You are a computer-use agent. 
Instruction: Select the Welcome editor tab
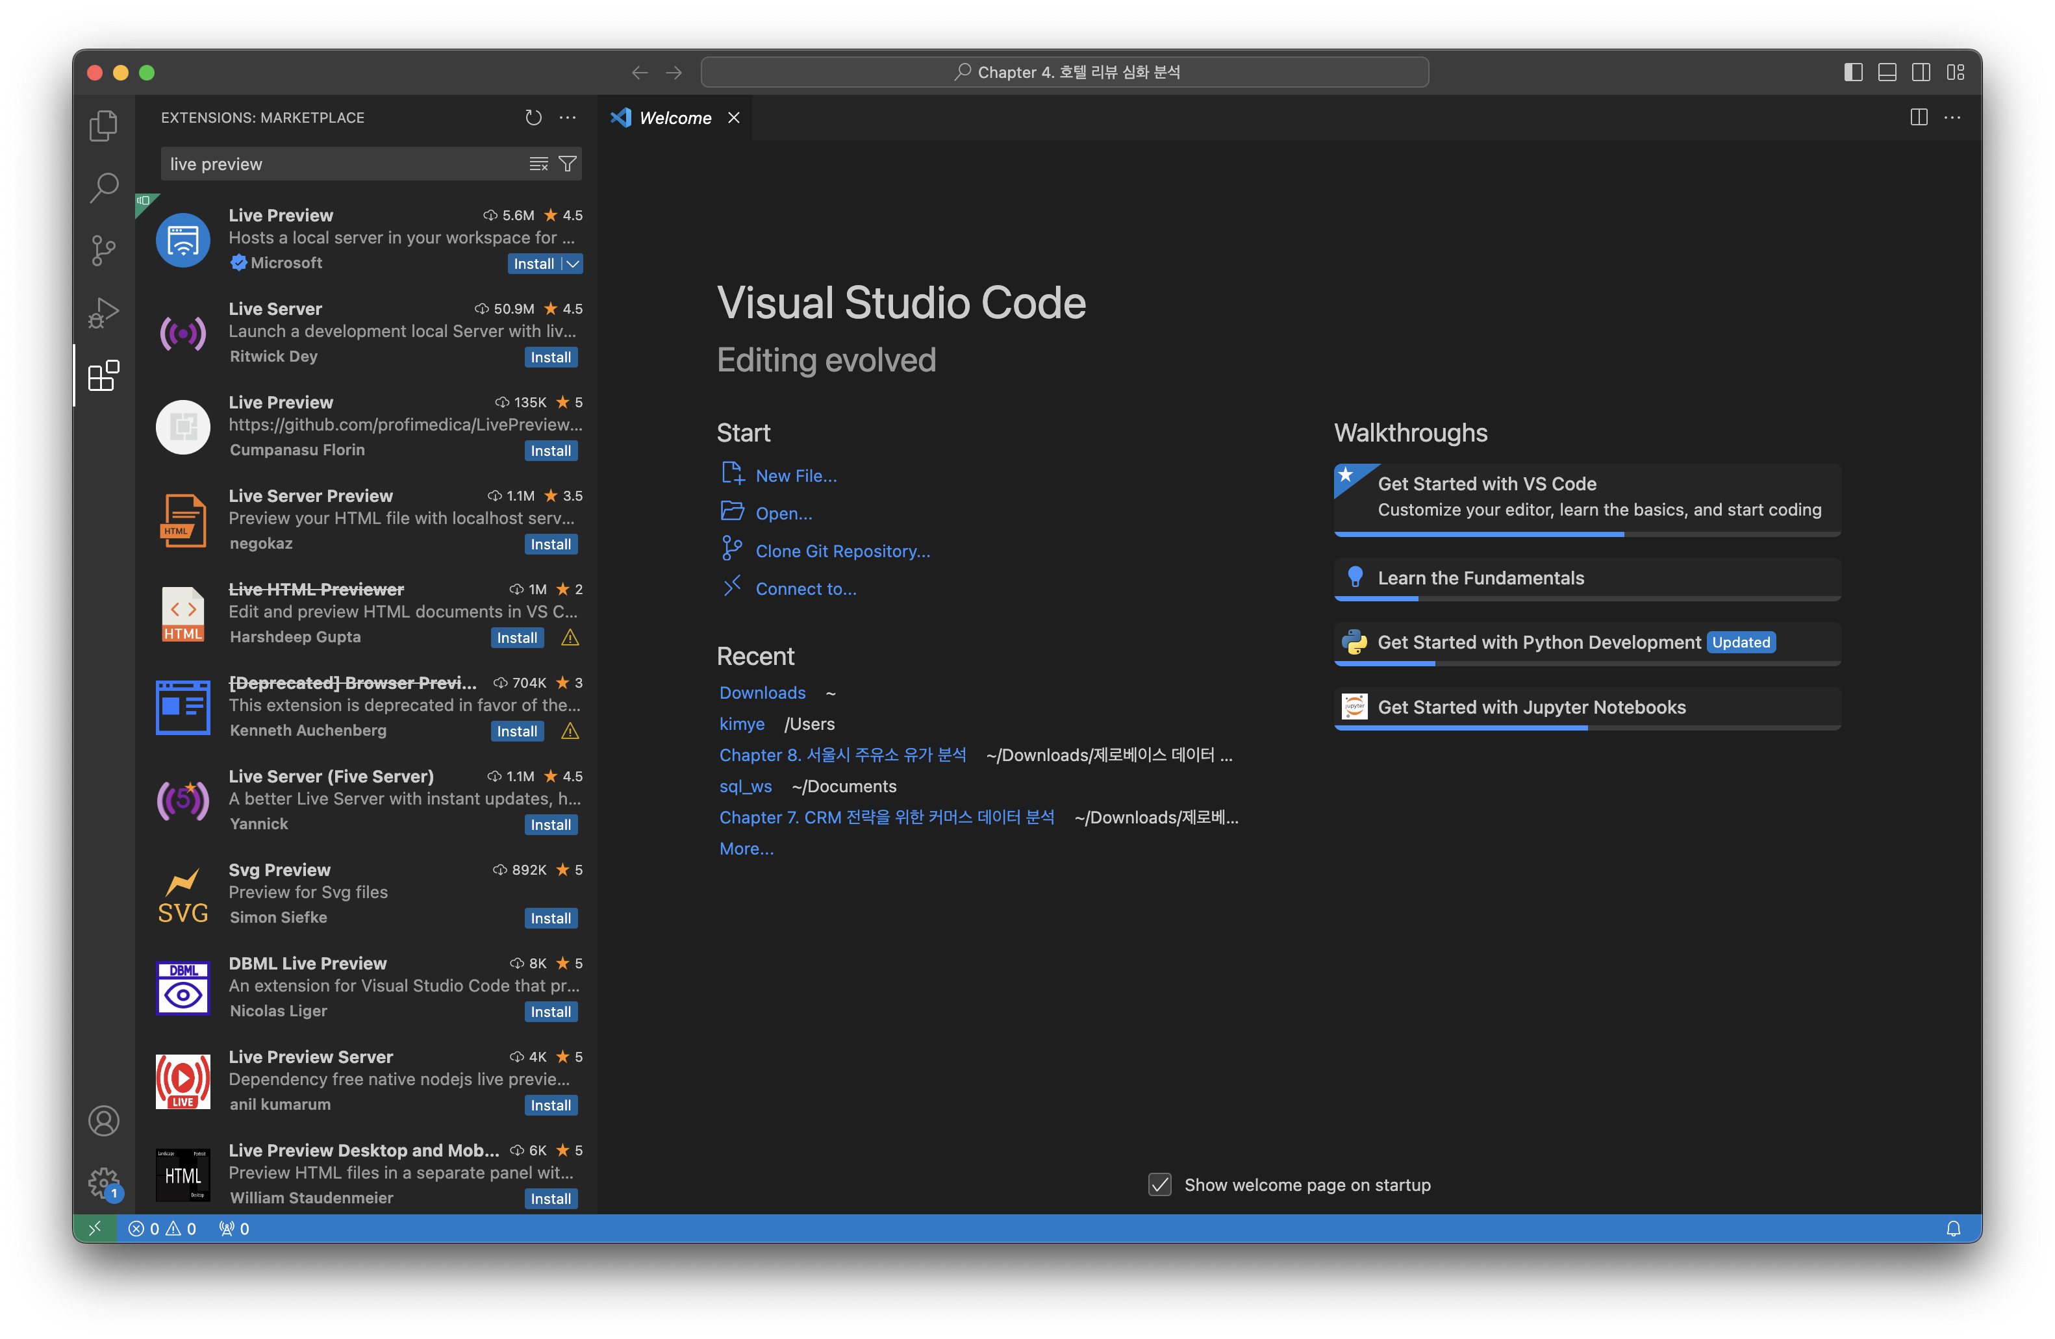point(674,118)
